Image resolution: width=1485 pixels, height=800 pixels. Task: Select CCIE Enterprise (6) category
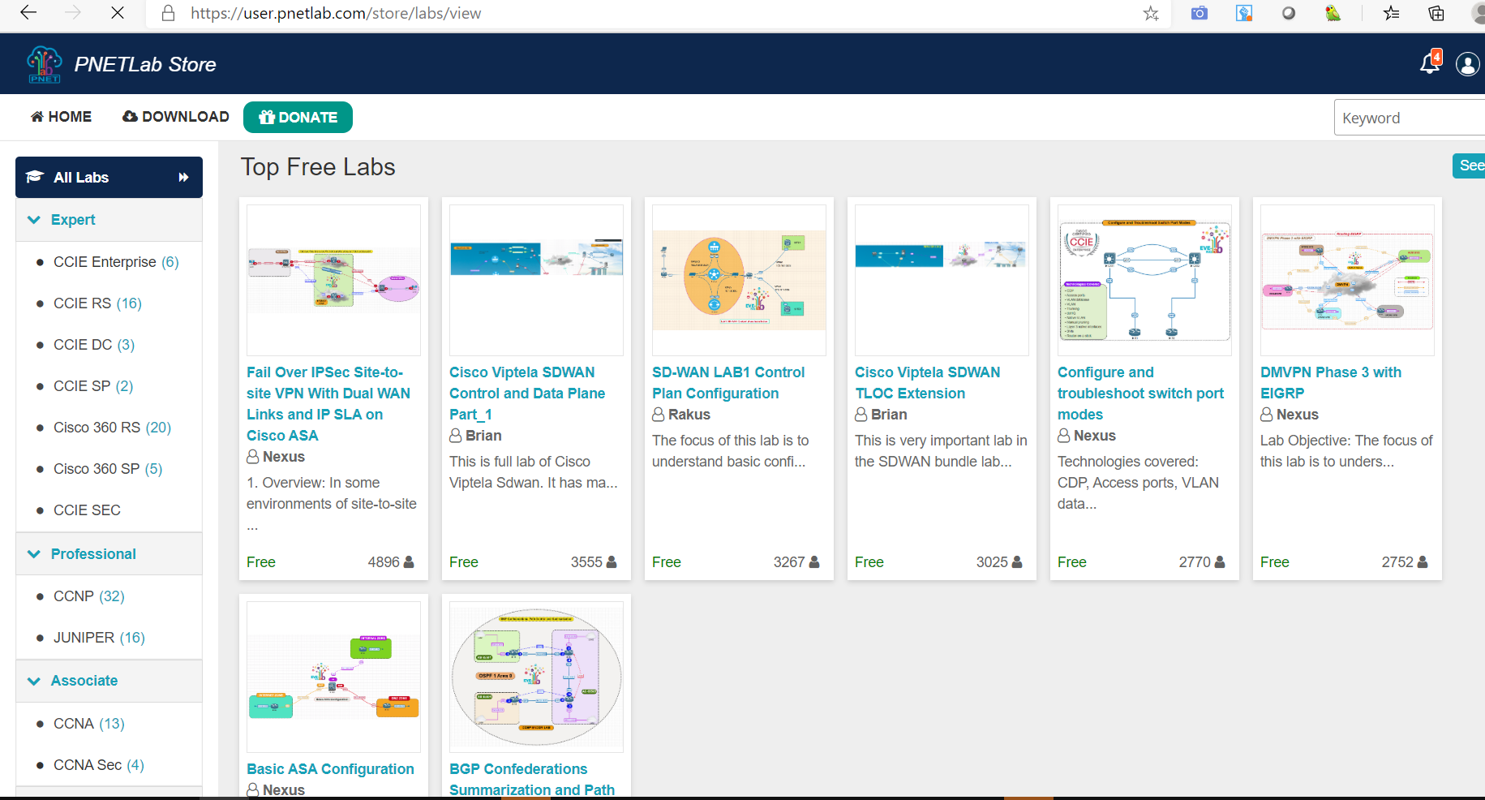[116, 262]
